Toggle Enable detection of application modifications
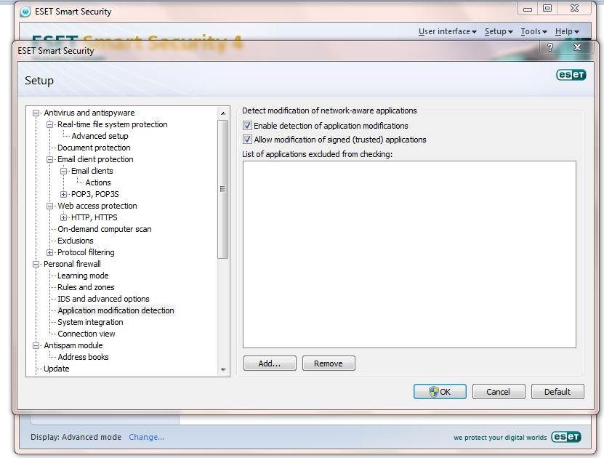The image size is (604, 458). pos(247,126)
